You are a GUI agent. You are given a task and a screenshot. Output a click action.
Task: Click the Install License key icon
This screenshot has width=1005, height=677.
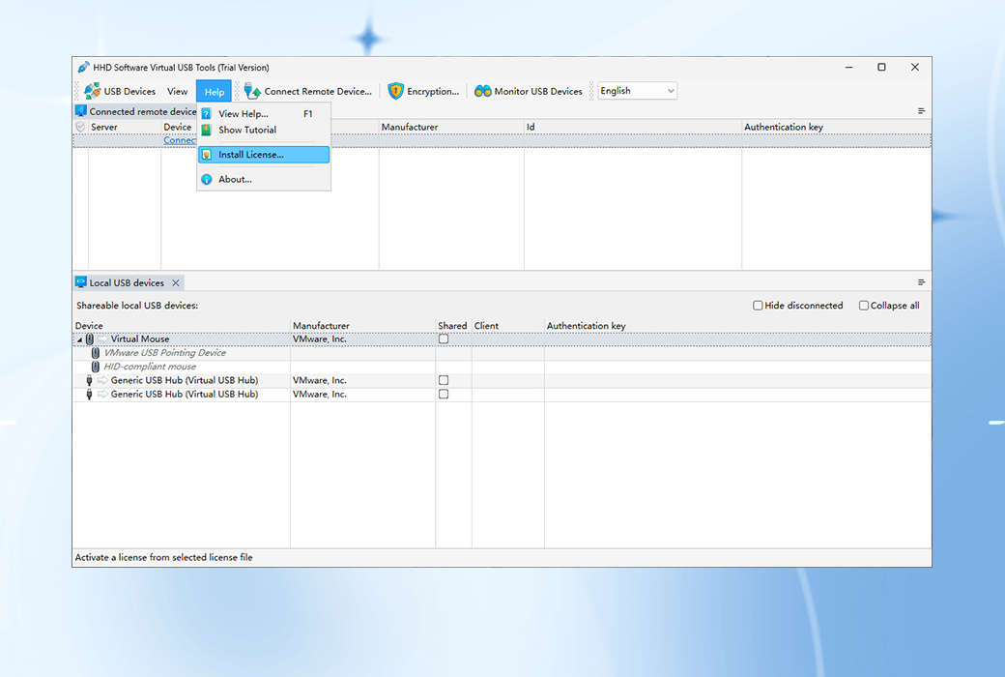206,154
